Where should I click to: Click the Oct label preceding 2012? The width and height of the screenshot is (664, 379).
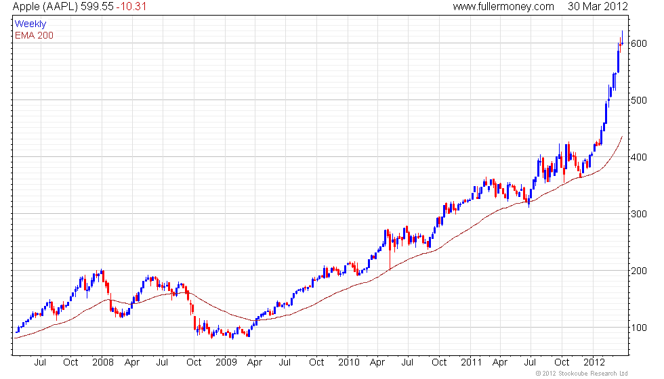tap(562, 362)
